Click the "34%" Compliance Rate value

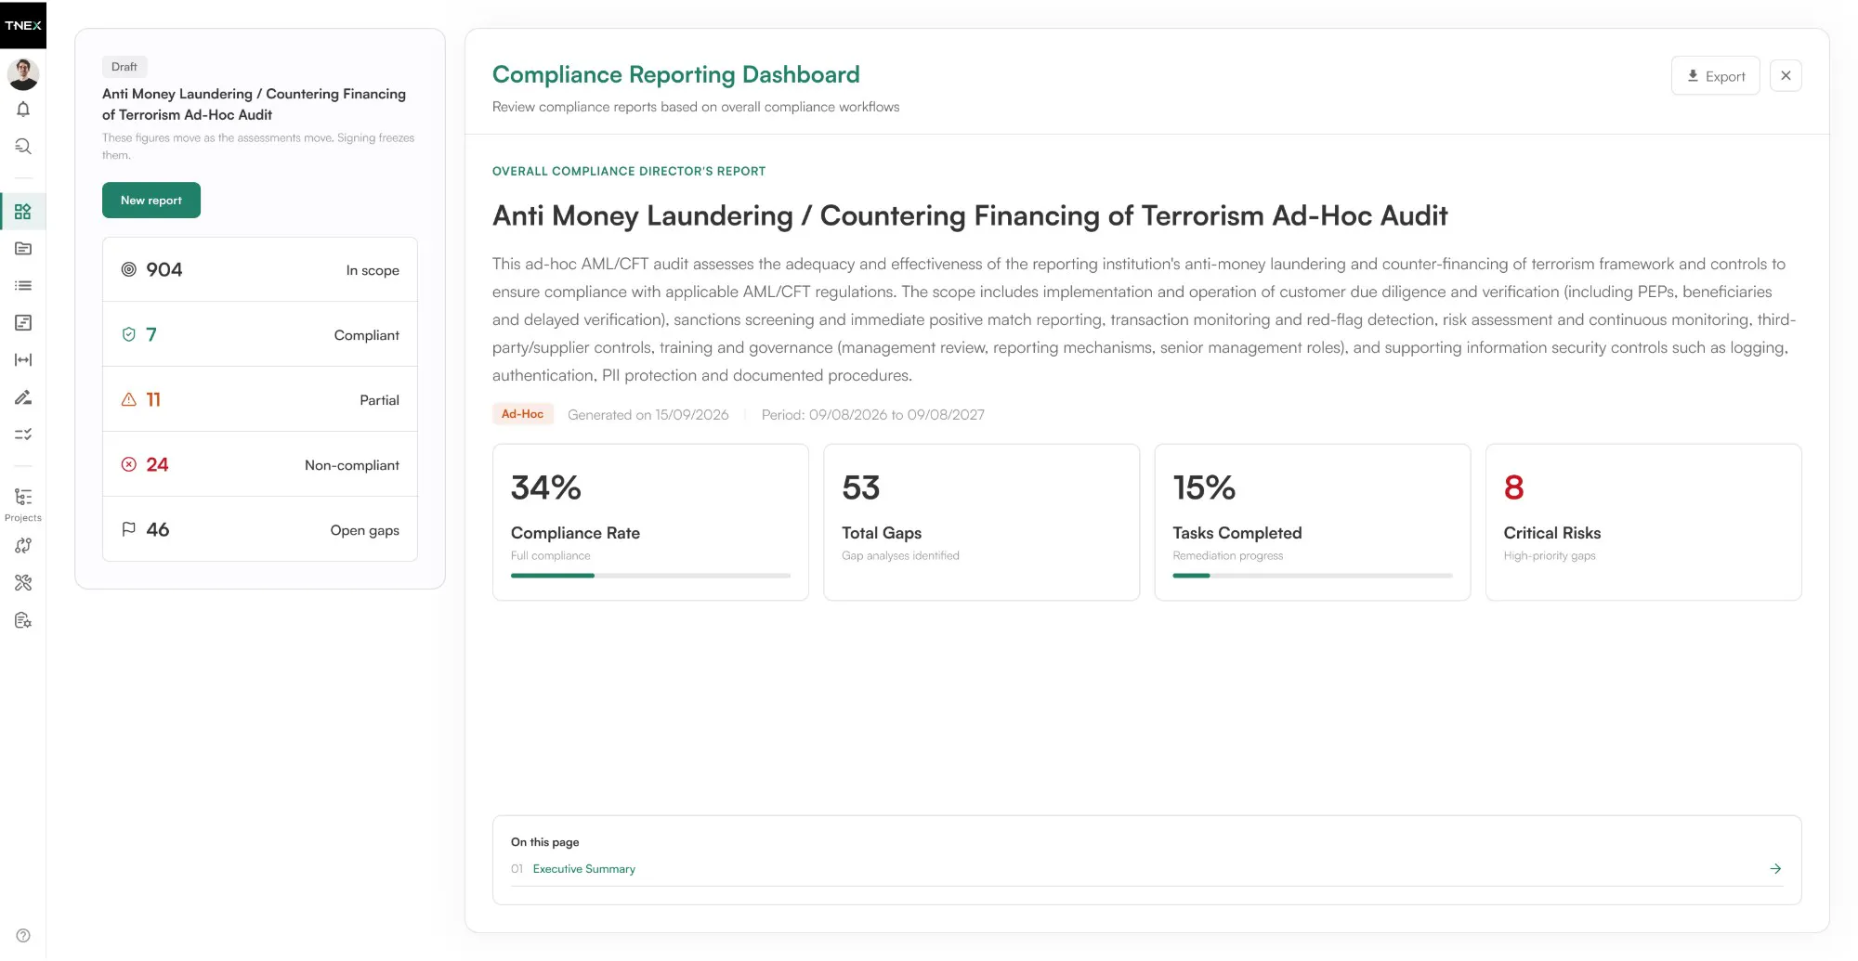click(546, 488)
